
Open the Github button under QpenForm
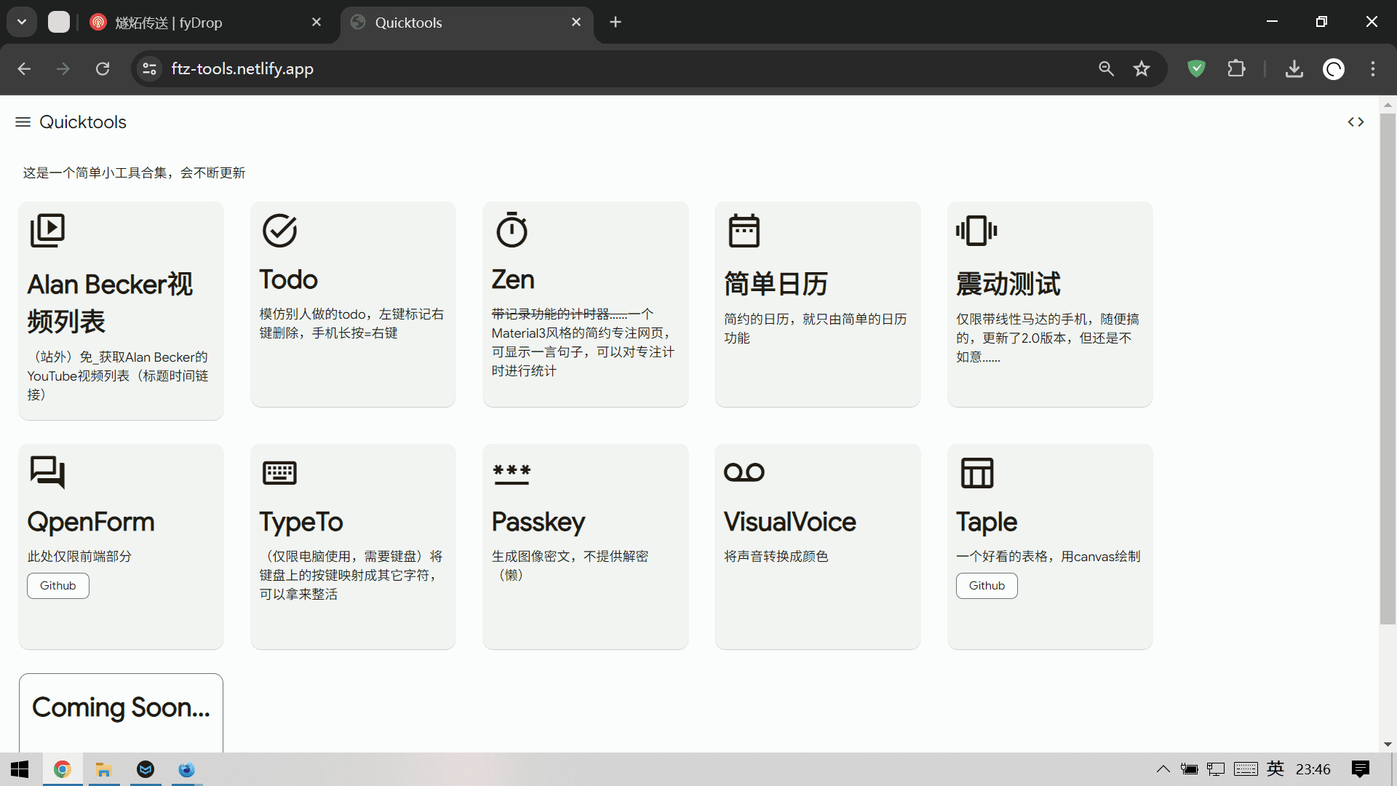coord(58,586)
